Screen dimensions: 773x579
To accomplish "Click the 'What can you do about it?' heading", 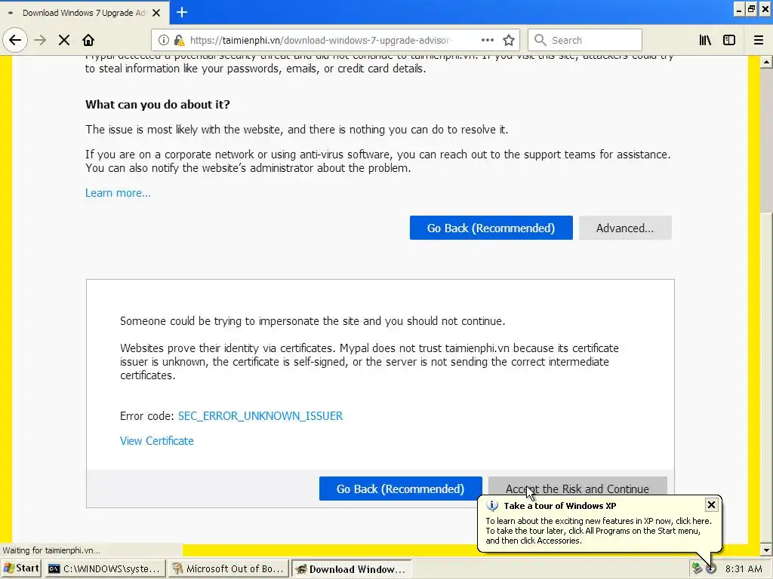I will 158,105.
